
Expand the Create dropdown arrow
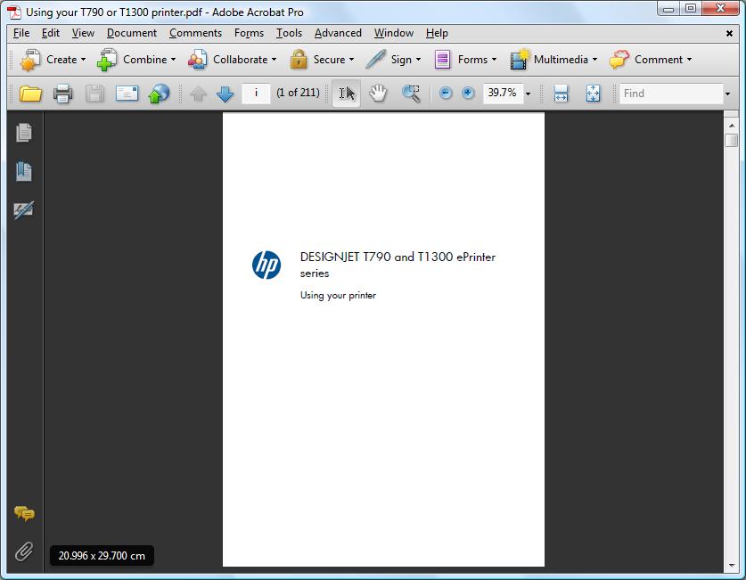click(x=83, y=60)
